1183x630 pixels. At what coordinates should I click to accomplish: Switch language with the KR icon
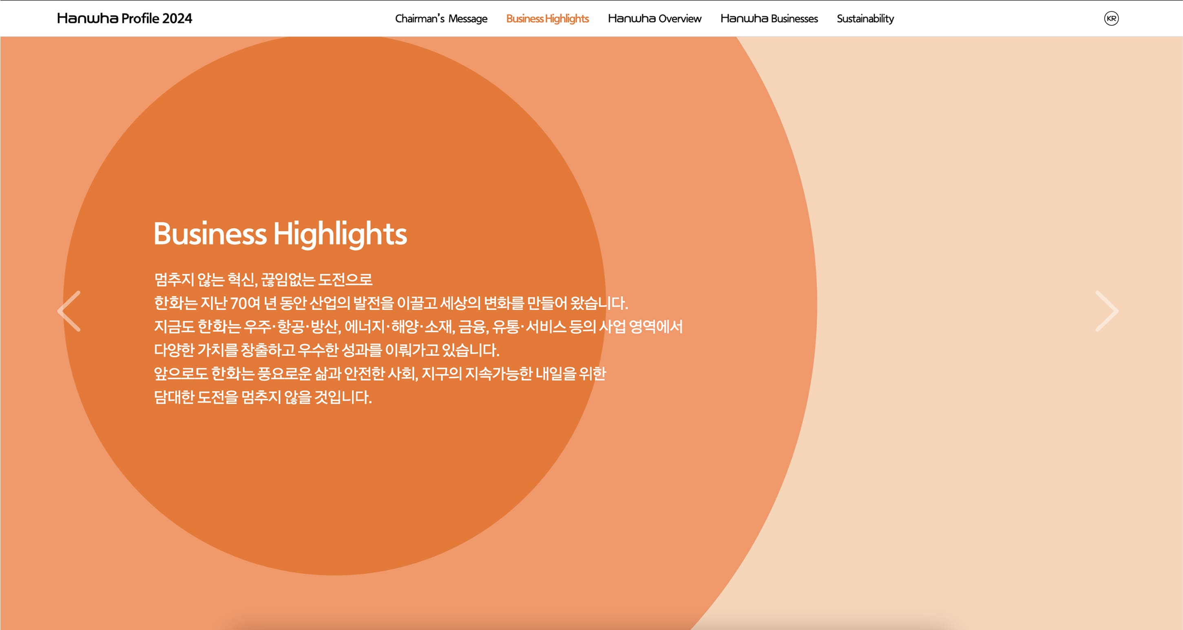tap(1111, 18)
